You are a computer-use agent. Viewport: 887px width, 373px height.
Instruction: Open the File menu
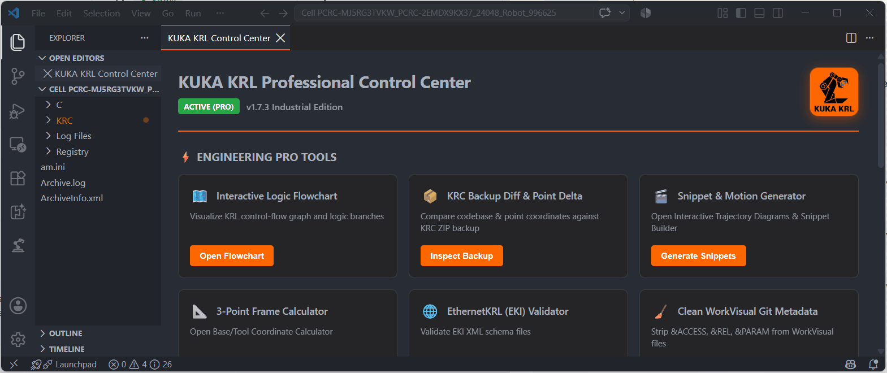[38, 13]
